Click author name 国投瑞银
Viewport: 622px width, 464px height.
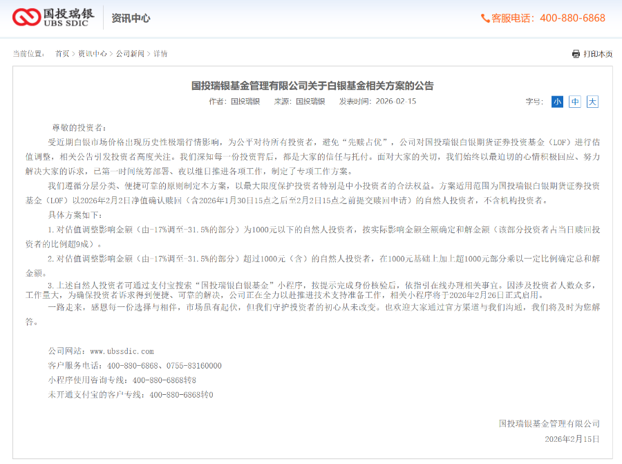coord(244,101)
